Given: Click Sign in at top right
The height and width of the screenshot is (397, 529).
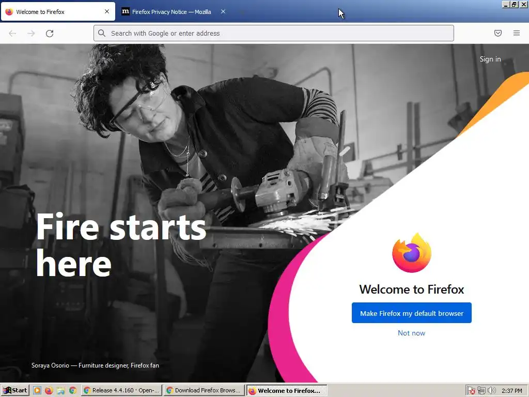Looking at the screenshot, I should (490, 59).
